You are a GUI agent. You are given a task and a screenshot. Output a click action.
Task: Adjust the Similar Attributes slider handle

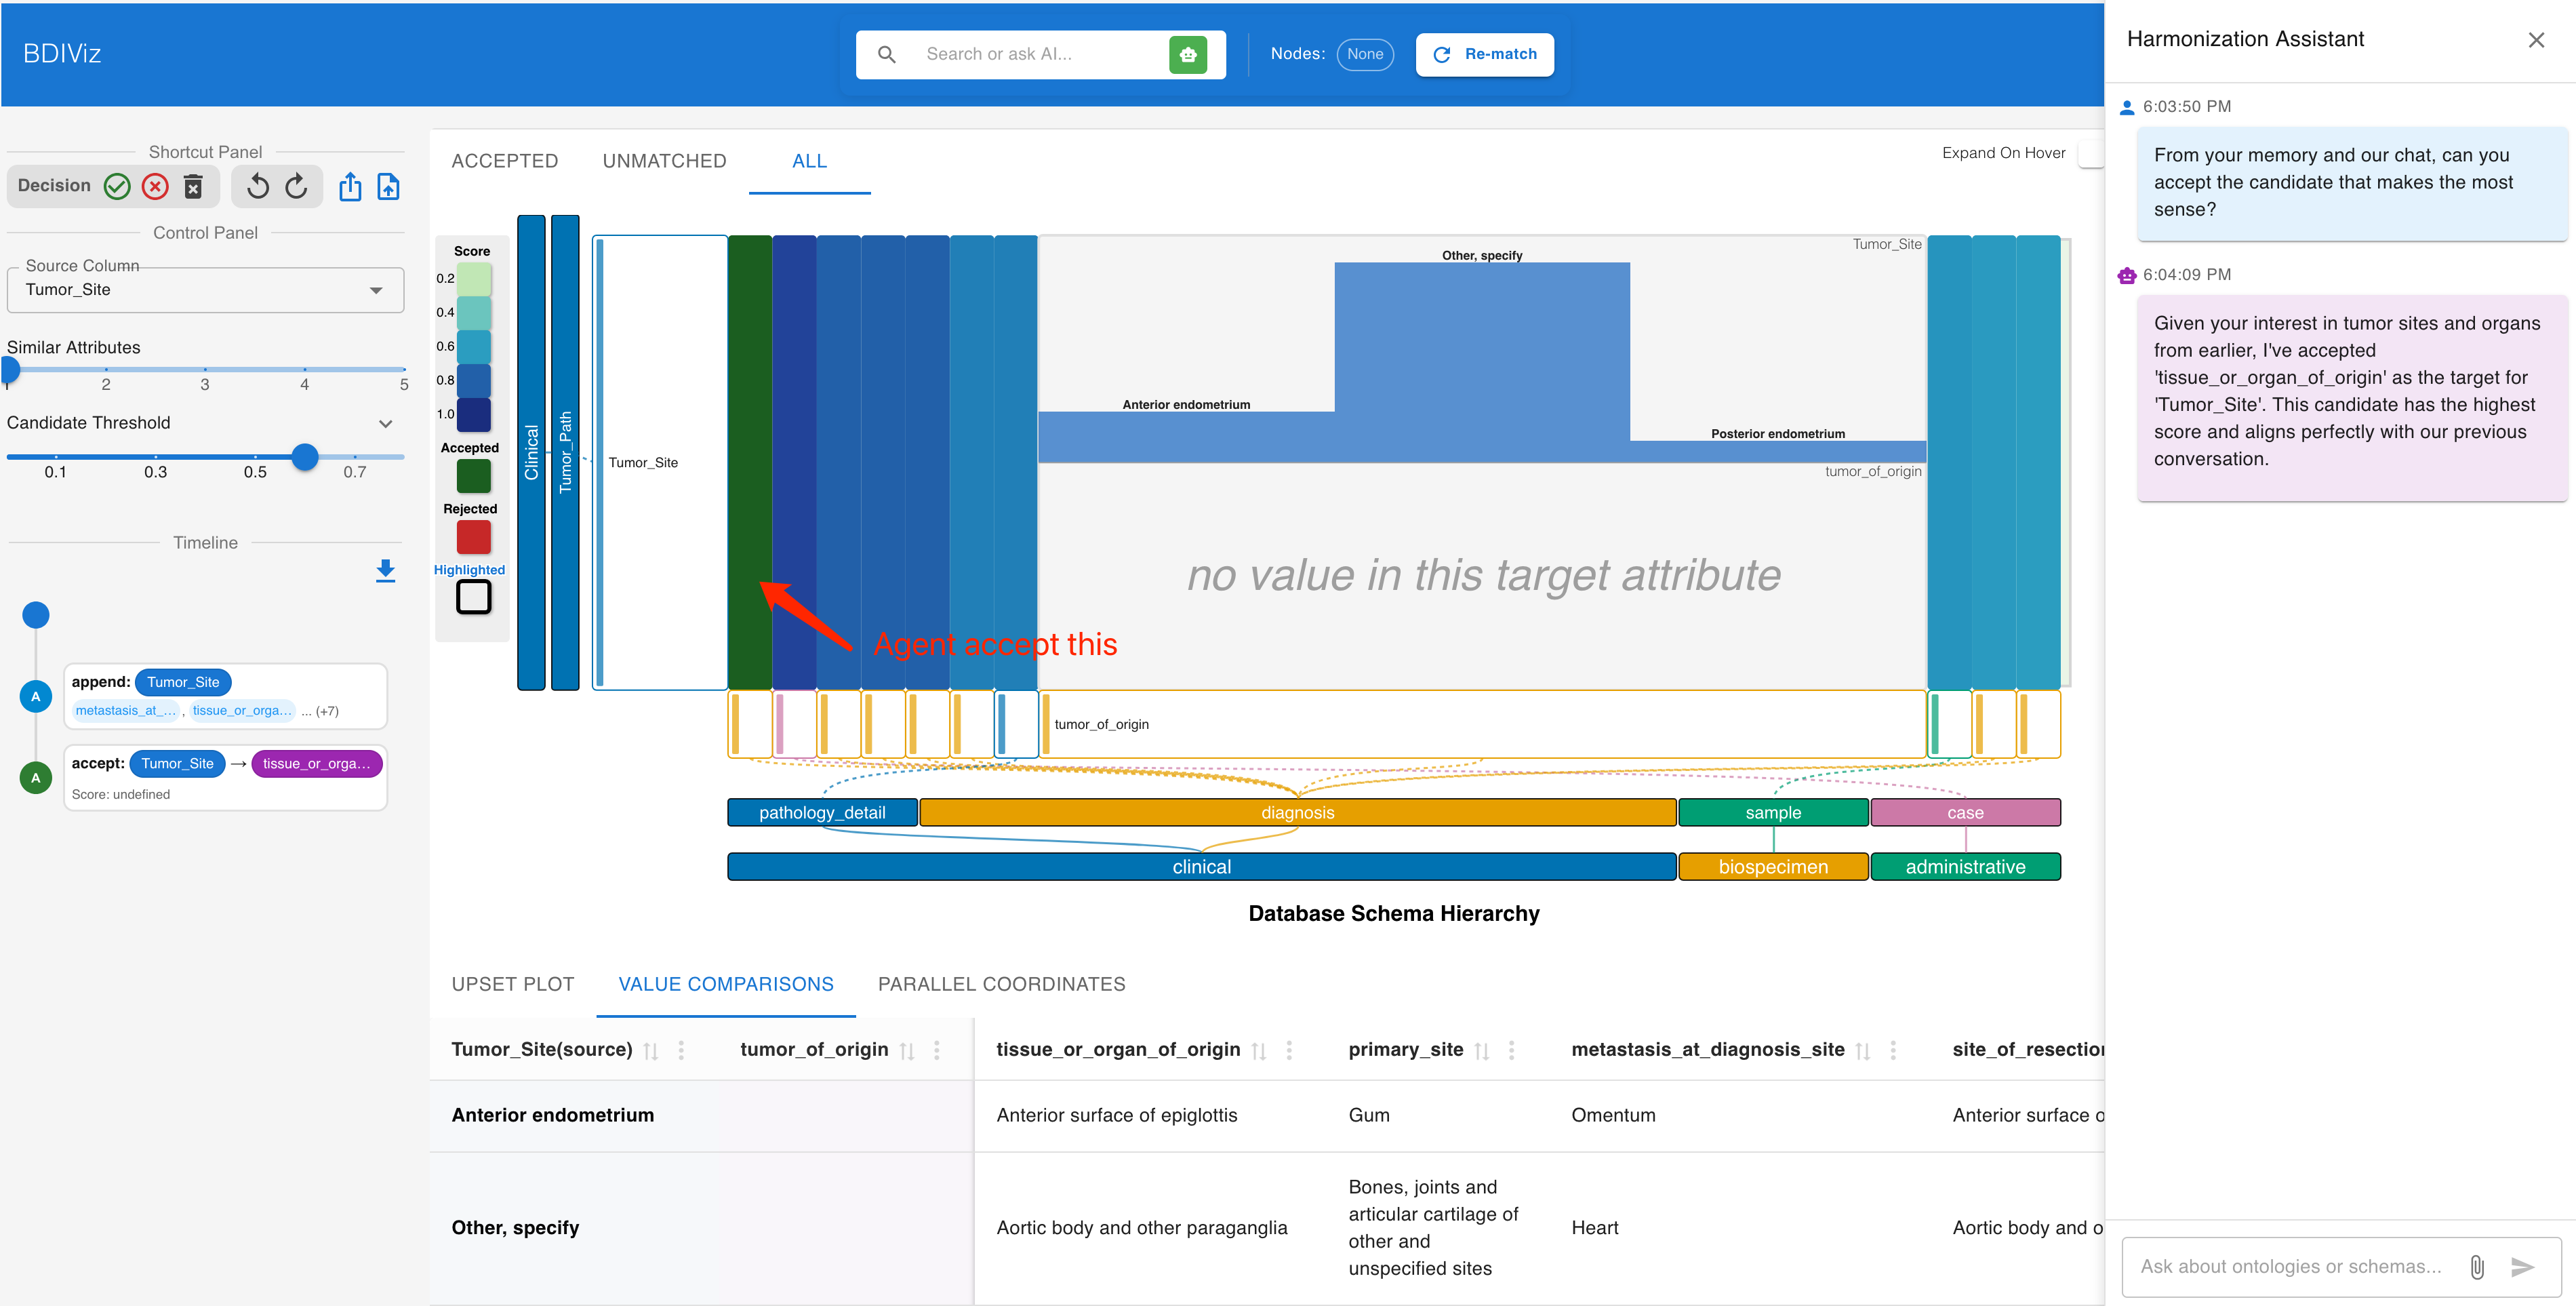[x=10, y=369]
